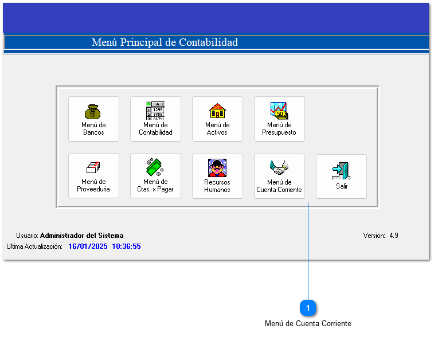Click the 'Menú Principal de Contabilidad' title bar
The height and width of the screenshot is (337, 434).
click(165, 42)
